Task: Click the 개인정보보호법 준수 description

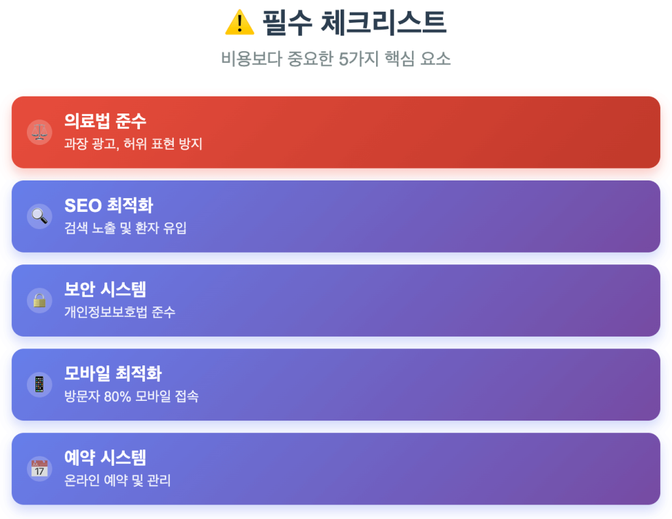Action: click(x=119, y=312)
